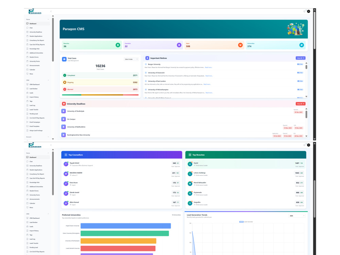Click Read more link under University of Wolverhampton
340x255 pixels.
[209, 93]
